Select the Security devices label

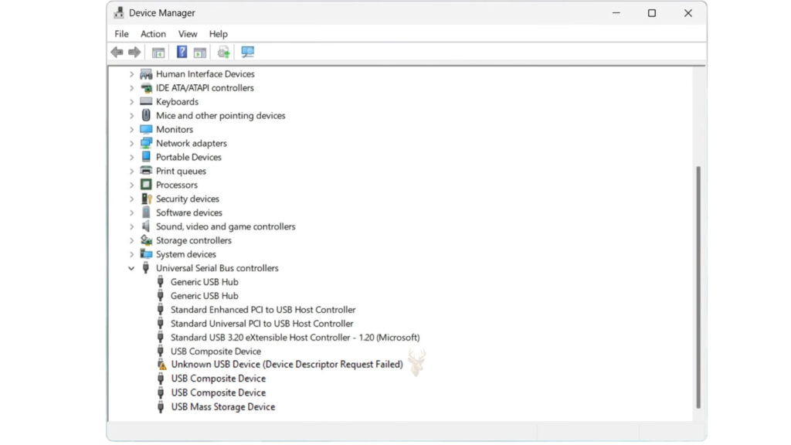pos(187,199)
